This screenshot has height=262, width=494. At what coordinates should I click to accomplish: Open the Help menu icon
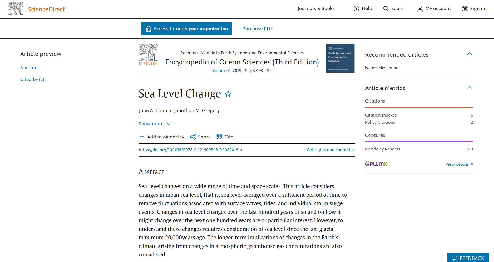pyautogui.click(x=356, y=8)
